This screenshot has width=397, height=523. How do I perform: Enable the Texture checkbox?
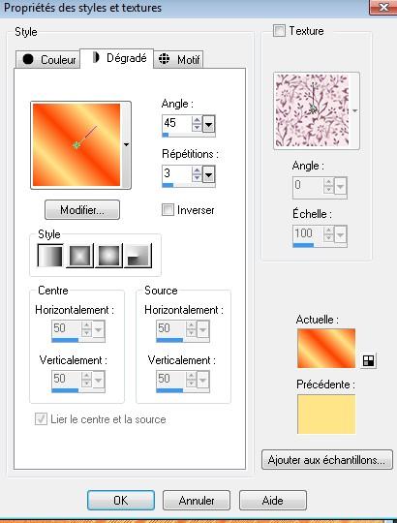[x=279, y=31]
